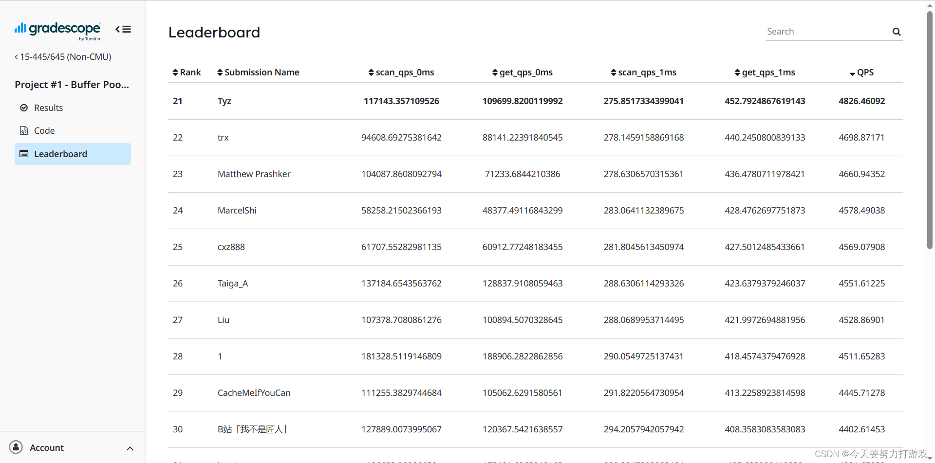Click scan_qps_0ms value 117143.357109526
This screenshot has width=935, height=463.
[x=401, y=101]
